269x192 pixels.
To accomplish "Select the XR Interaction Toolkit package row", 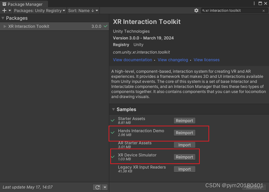I will coord(54,26).
